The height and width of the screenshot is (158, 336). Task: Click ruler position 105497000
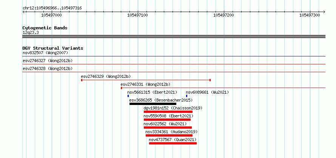coord(52,15)
